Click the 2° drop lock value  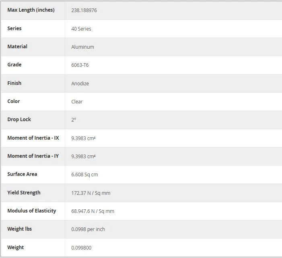[74, 120]
